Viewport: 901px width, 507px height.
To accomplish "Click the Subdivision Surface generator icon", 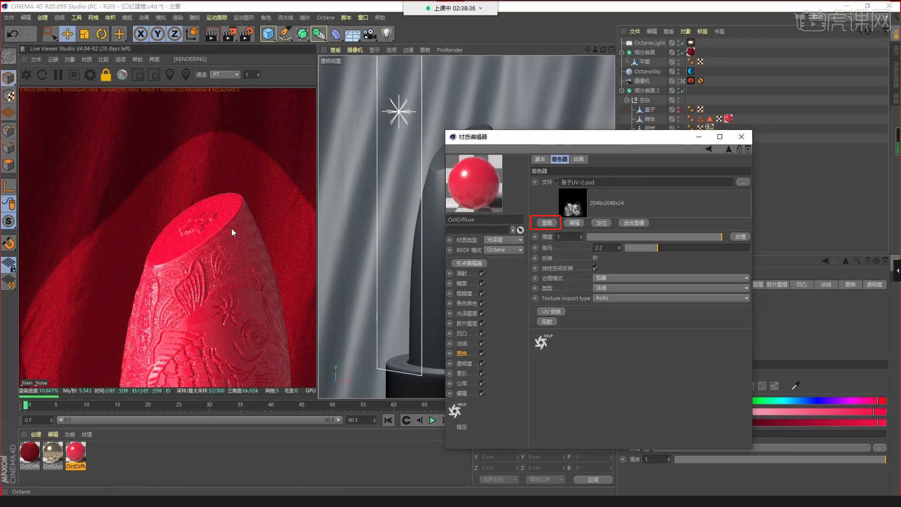I will (302, 34).
